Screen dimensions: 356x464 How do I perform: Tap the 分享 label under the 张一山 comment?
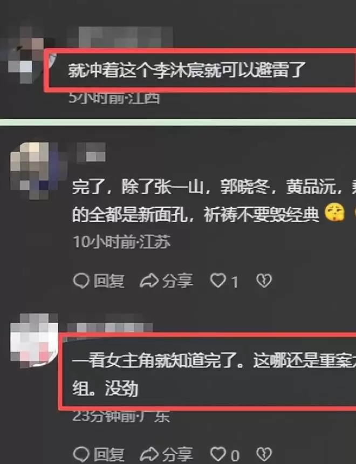177,281
